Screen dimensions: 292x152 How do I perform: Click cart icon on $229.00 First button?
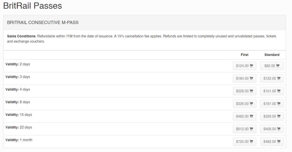tap(251, 91)
